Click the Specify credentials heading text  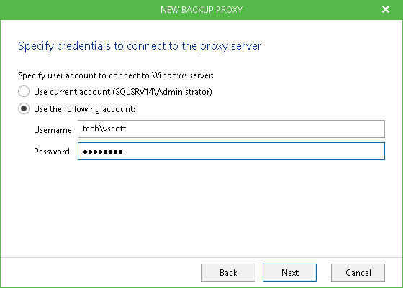140,46
